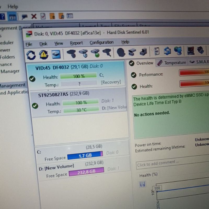The width and height of the screenshot is (209, 209).
Task: Select the ST9250827AS disk entry
Action: pos(79,102)
